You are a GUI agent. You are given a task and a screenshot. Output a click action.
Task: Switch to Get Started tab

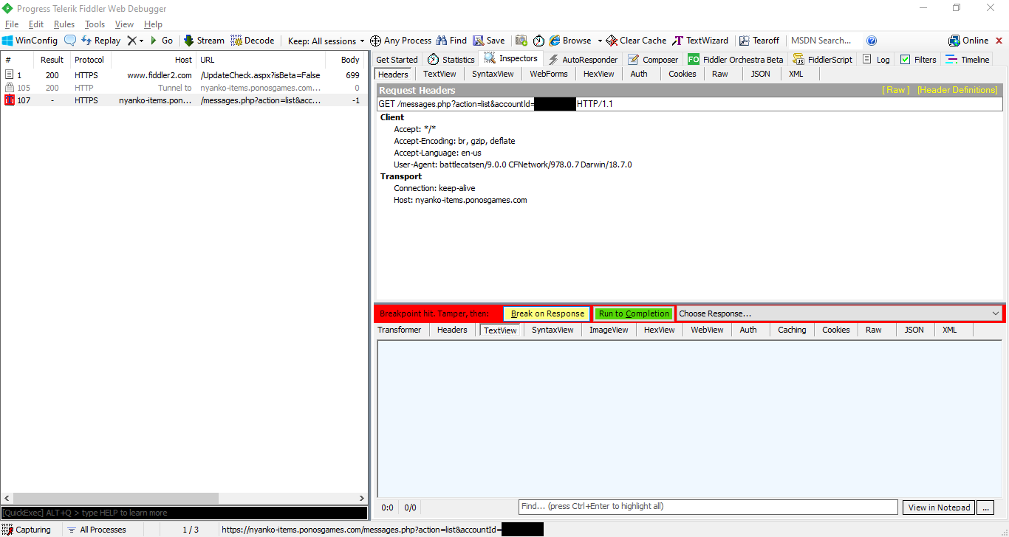[397, 60]
